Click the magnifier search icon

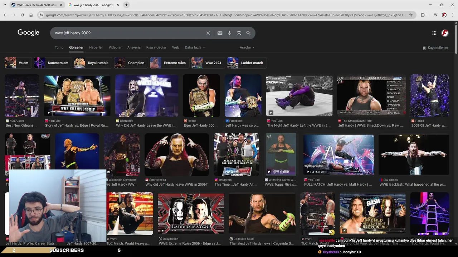248,33
